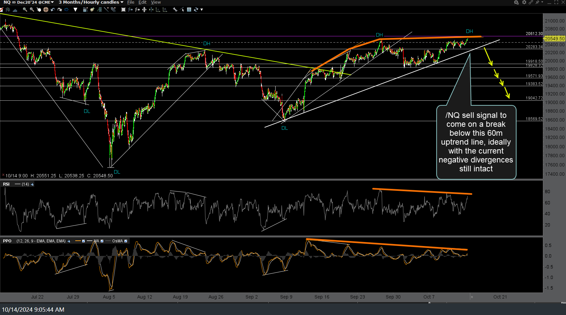Open the View menu
The width and height of the screenshot is (566, 315).
coord(156,2)
